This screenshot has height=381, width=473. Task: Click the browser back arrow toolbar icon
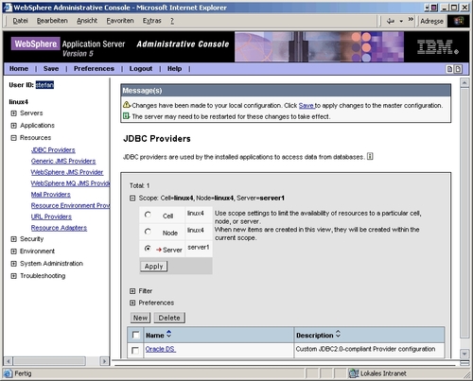pyautogui.click(x=391, y=21)
